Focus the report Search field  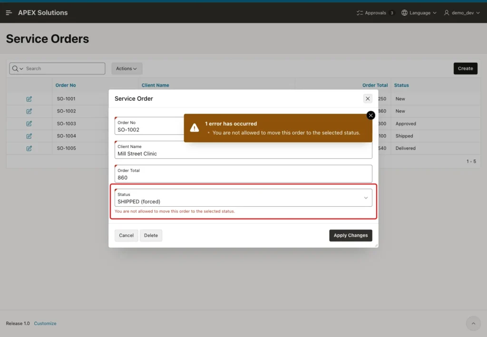point(65,68)
